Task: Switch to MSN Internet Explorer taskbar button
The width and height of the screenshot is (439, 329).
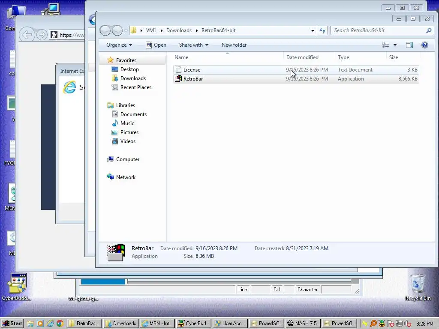Action: click(x=157, y=323)
